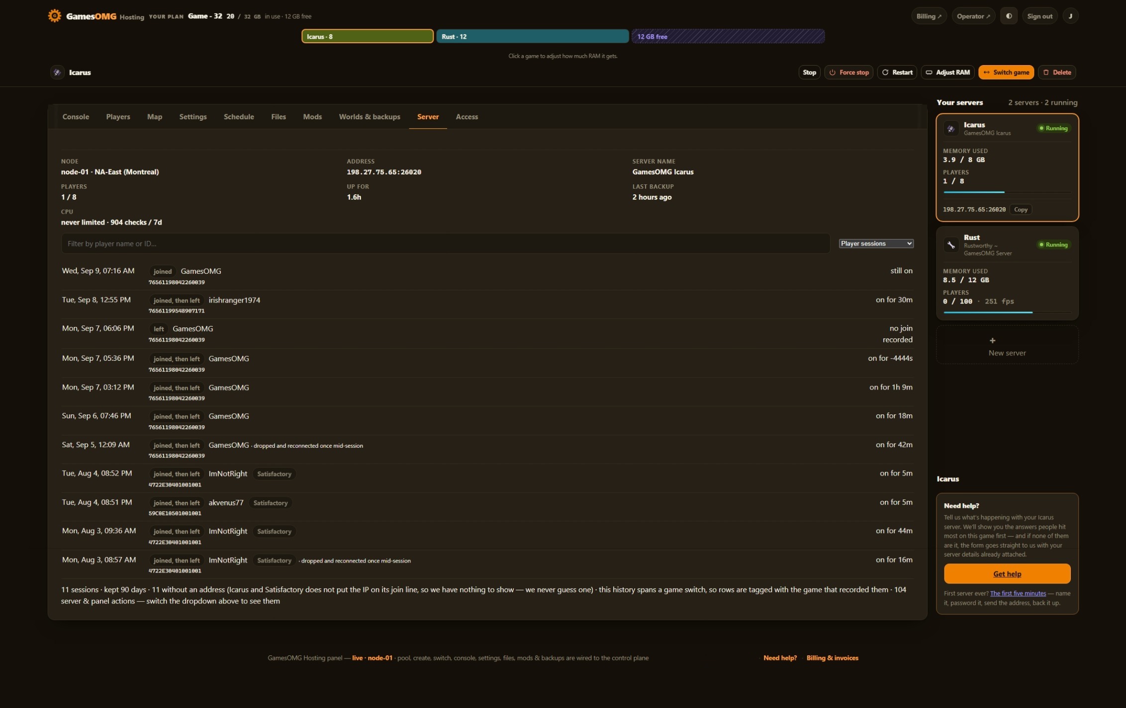Screen dimensions: 1126x708
Task: Click the orange Get help button
Action: coord(1007,574)
